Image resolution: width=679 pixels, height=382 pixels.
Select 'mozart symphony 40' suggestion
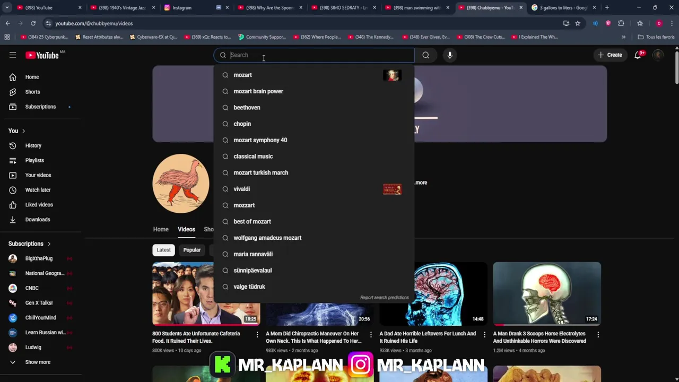point(314,140)
